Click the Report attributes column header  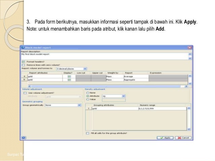click(38, 73)
